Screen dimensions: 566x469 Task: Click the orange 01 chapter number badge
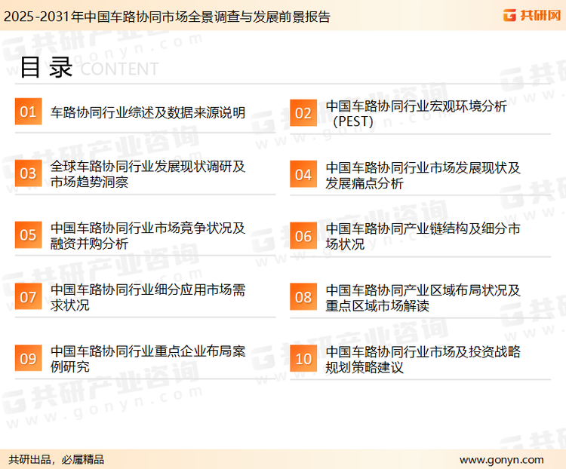(28, 112)
